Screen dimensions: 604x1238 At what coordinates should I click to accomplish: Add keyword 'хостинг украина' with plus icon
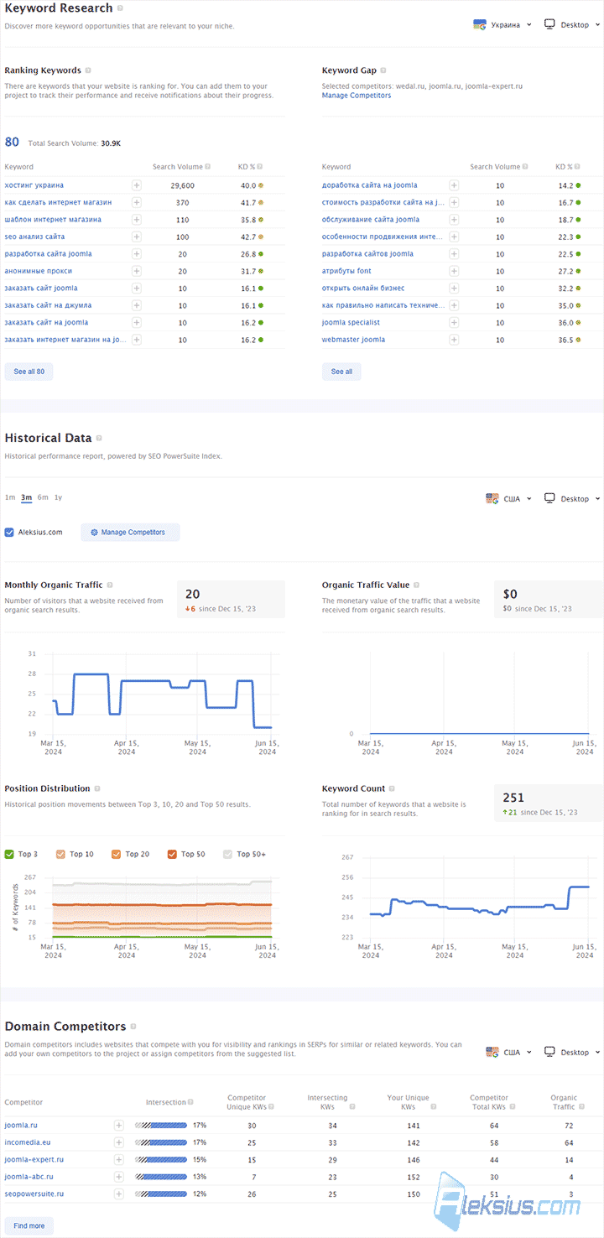pos(136,185)
